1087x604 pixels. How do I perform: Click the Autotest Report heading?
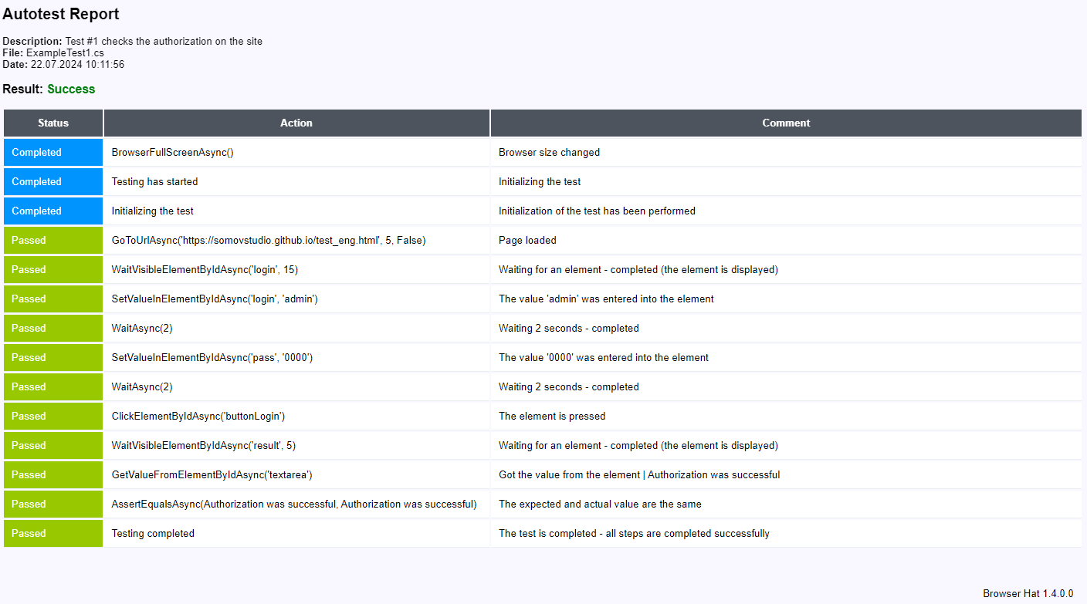coord(61,14)
